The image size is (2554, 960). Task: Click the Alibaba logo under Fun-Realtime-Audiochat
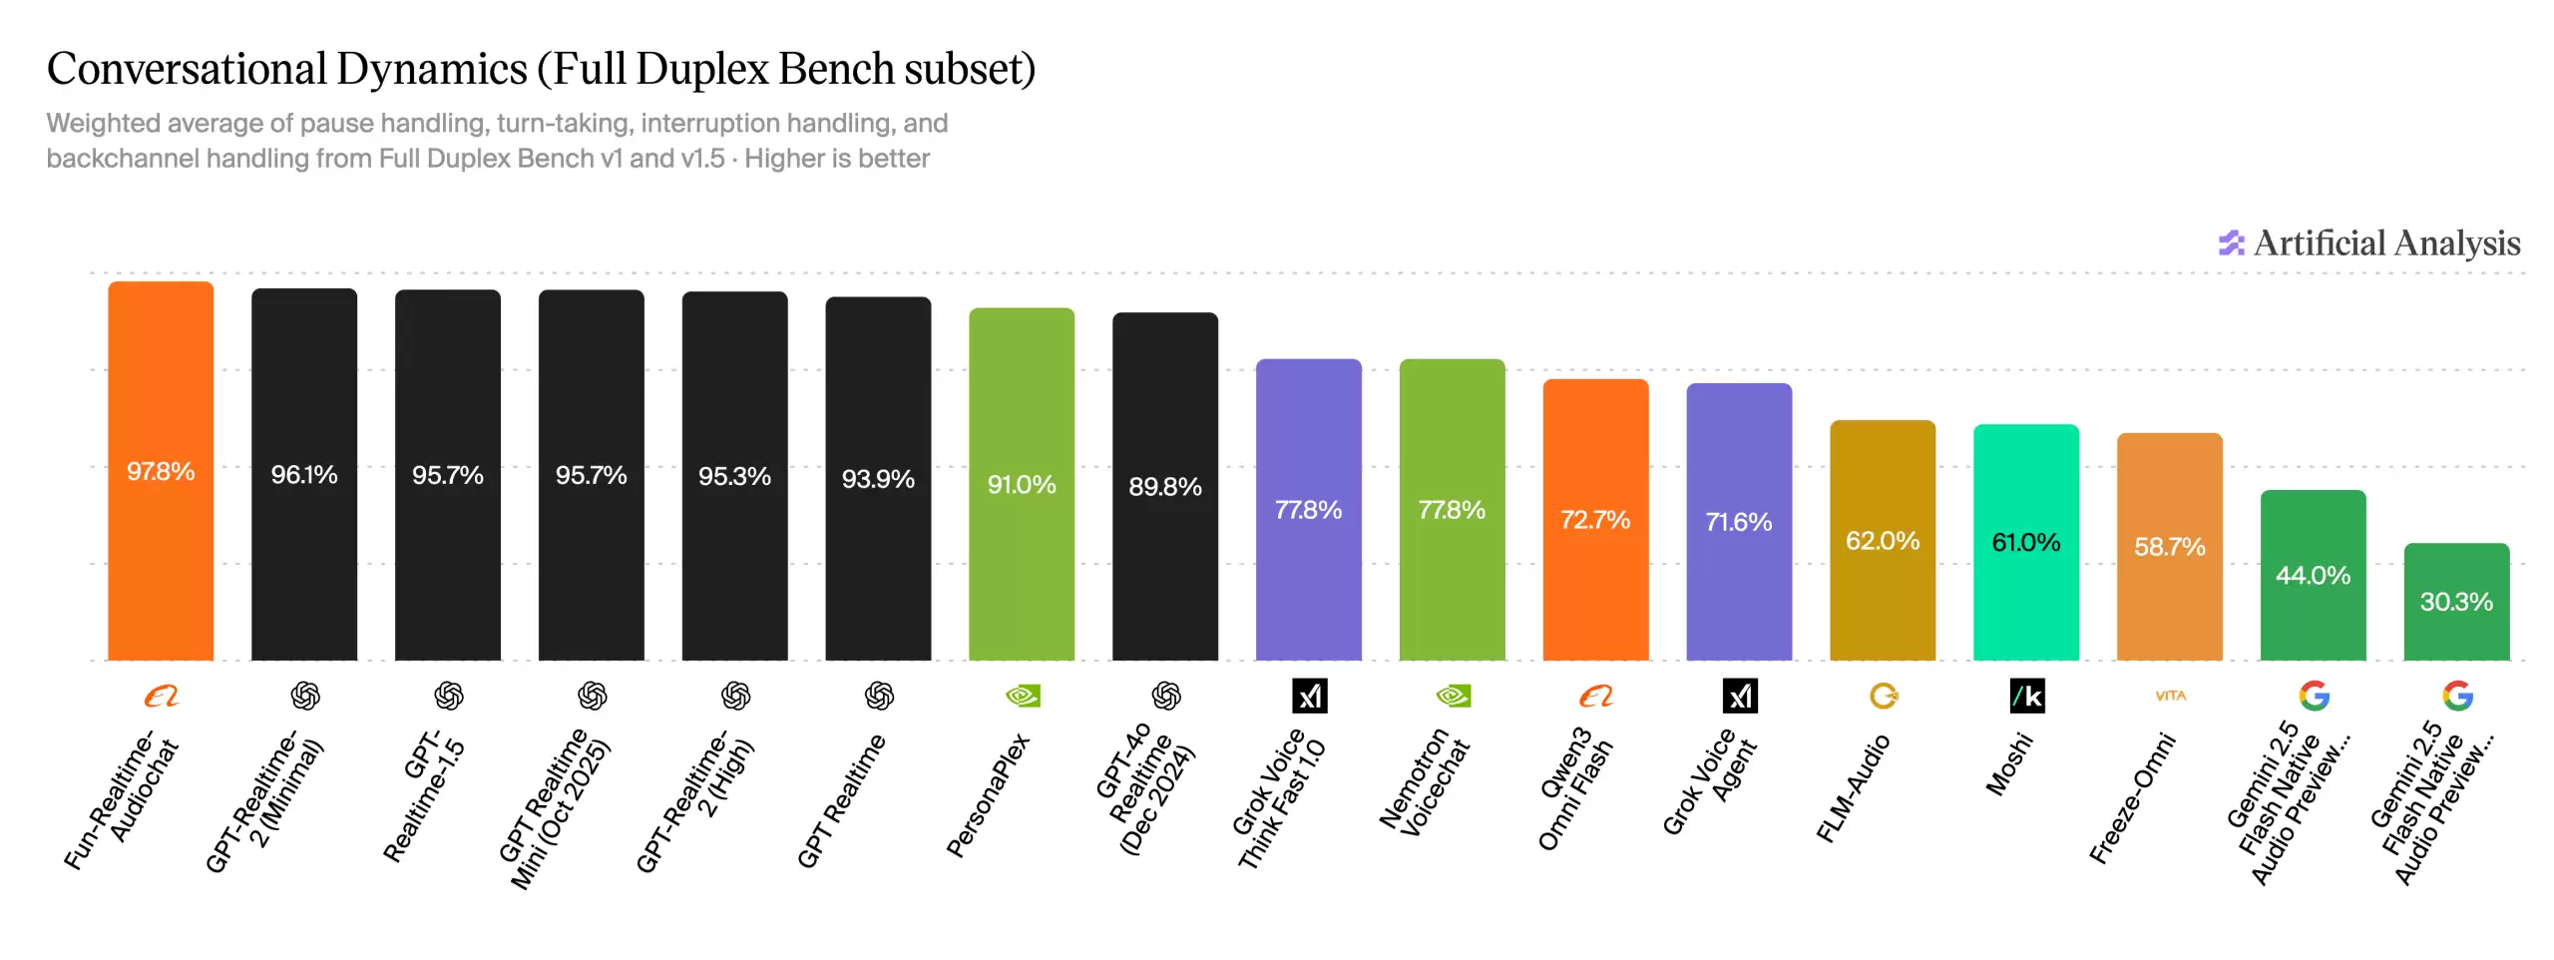161,697
